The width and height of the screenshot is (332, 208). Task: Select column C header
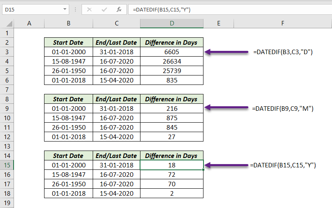[x=117, y=23]
